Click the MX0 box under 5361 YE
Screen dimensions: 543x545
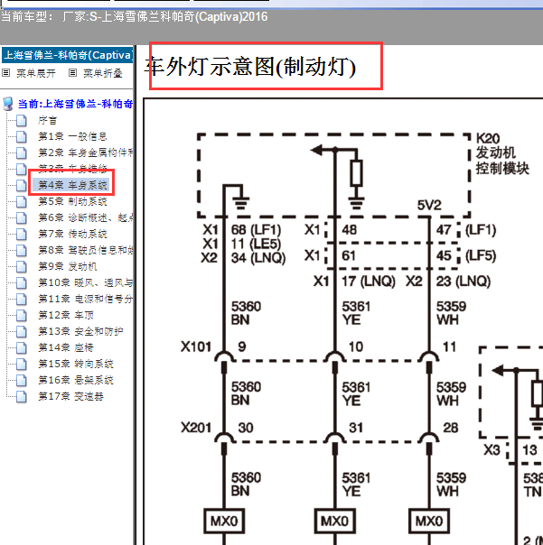(x=335, y=521)
